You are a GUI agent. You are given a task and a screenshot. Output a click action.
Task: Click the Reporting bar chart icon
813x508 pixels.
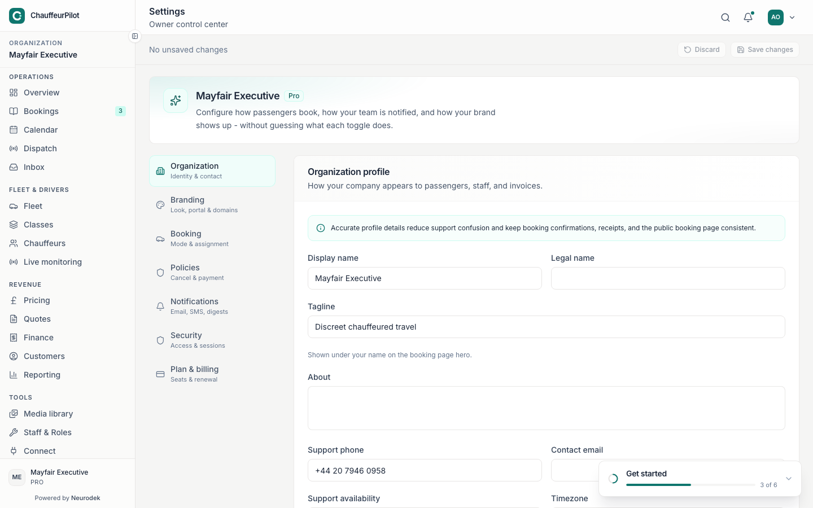click(14, 375)
